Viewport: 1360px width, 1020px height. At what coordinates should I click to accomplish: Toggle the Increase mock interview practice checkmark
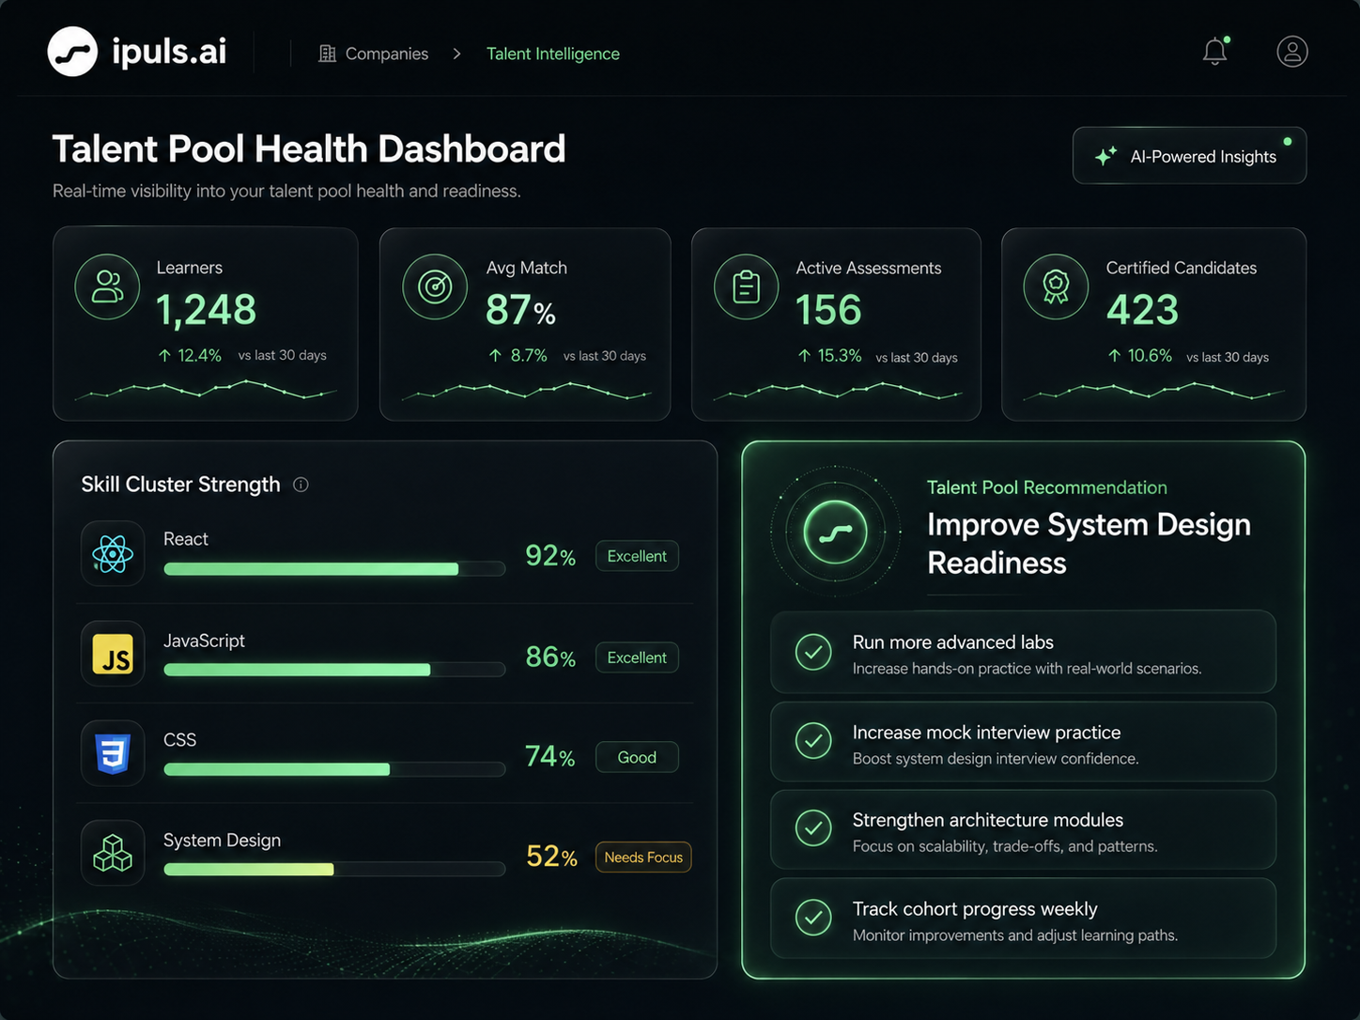[813, 741]
